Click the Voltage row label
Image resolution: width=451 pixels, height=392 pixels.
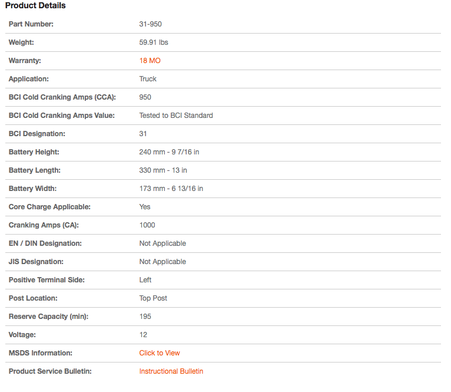(24, 335)
